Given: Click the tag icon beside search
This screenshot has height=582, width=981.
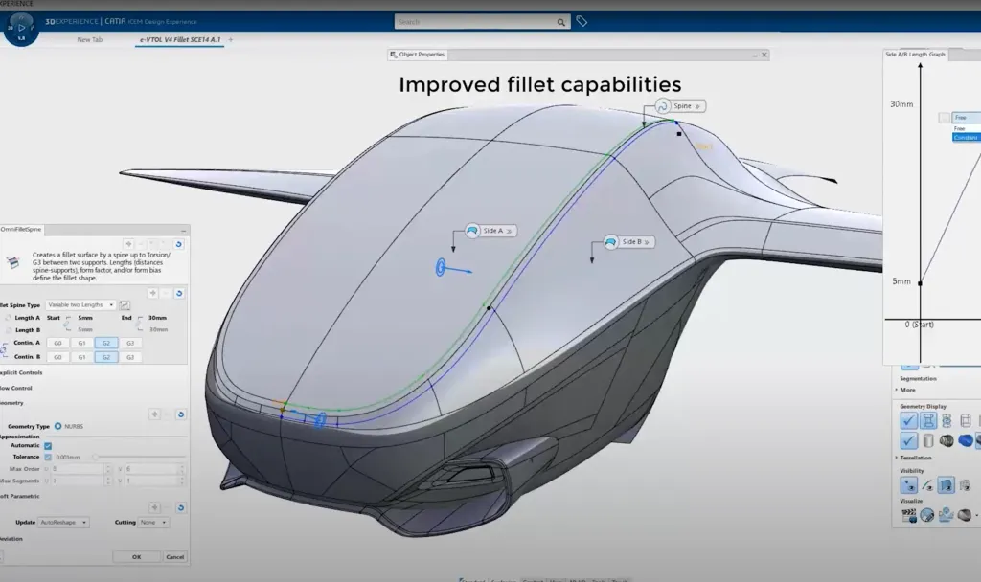Looking at the screenshot, I should click(582, 21).
